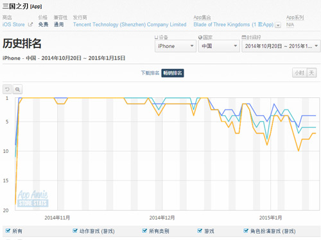This screenshot has height=240, width=321.
Task: Expand the App collection arrow button
Action: (278, 25)
